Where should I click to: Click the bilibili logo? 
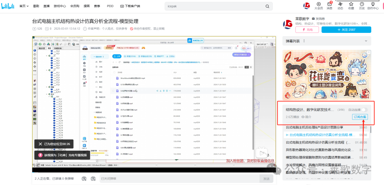coord(9,6)
